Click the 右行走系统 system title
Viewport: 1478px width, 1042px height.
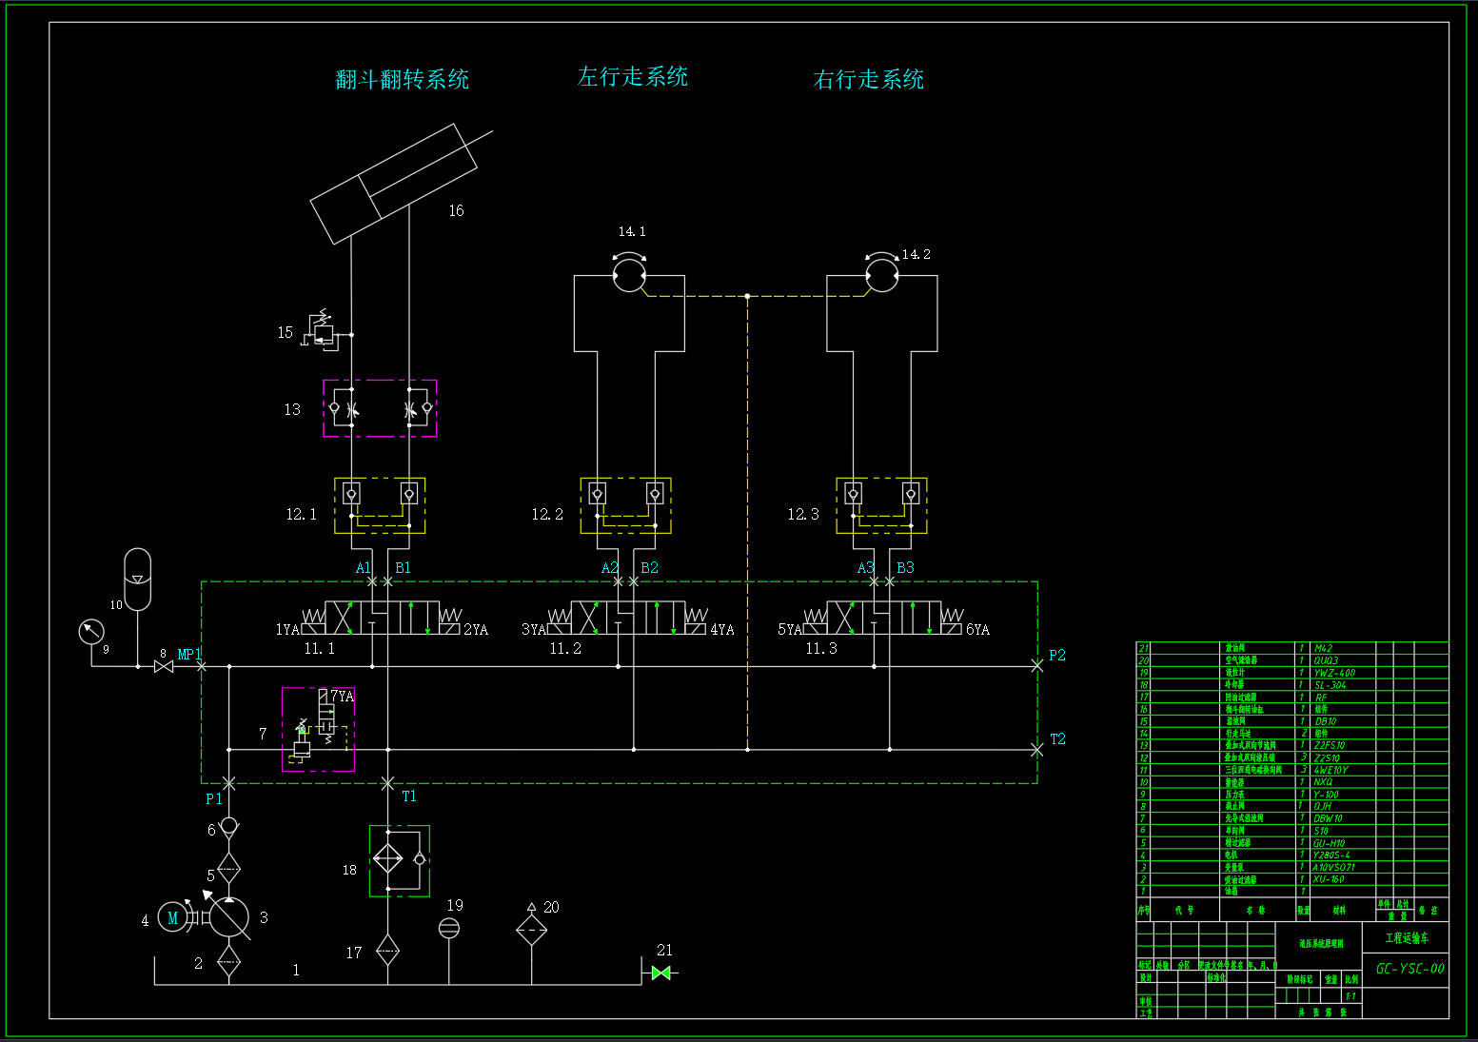[x=867, y=80]
